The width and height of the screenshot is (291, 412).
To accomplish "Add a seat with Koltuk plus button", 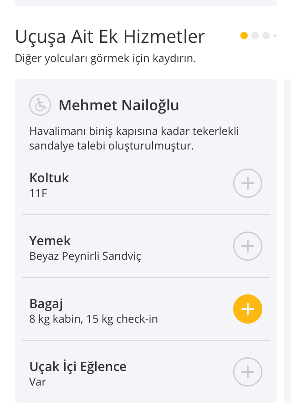I will click(x=247, y=183).
